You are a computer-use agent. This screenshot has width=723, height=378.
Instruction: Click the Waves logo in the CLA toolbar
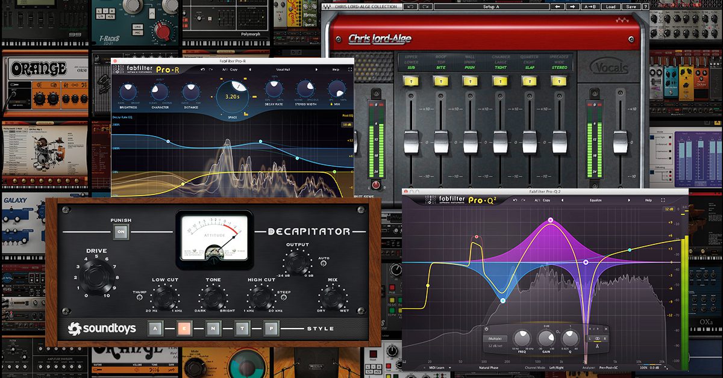[x=328, y=7]
